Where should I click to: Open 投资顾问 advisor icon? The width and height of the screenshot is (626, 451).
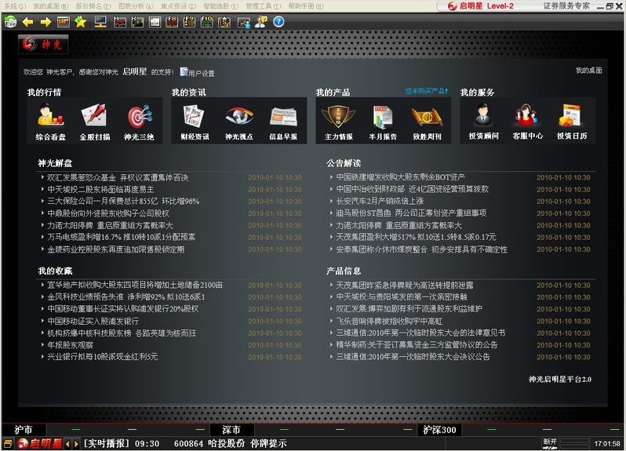[x=483, y=117]
